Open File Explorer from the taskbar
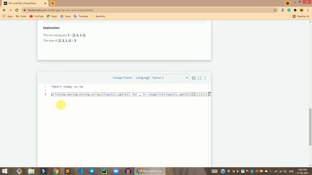 (x=31, y=171)
